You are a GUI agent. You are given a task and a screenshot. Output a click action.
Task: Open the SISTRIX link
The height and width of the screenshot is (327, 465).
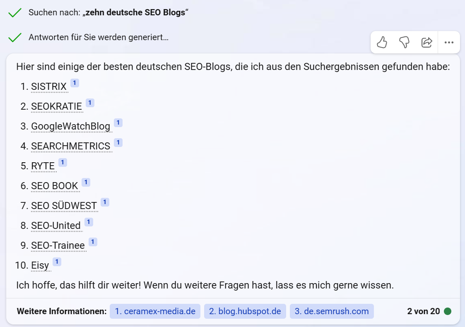[48, 87]
